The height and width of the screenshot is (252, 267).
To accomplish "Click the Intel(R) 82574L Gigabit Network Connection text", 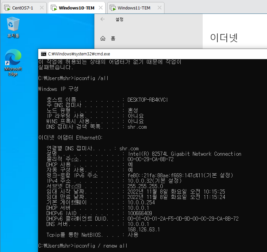I will (x=184, y=154).
